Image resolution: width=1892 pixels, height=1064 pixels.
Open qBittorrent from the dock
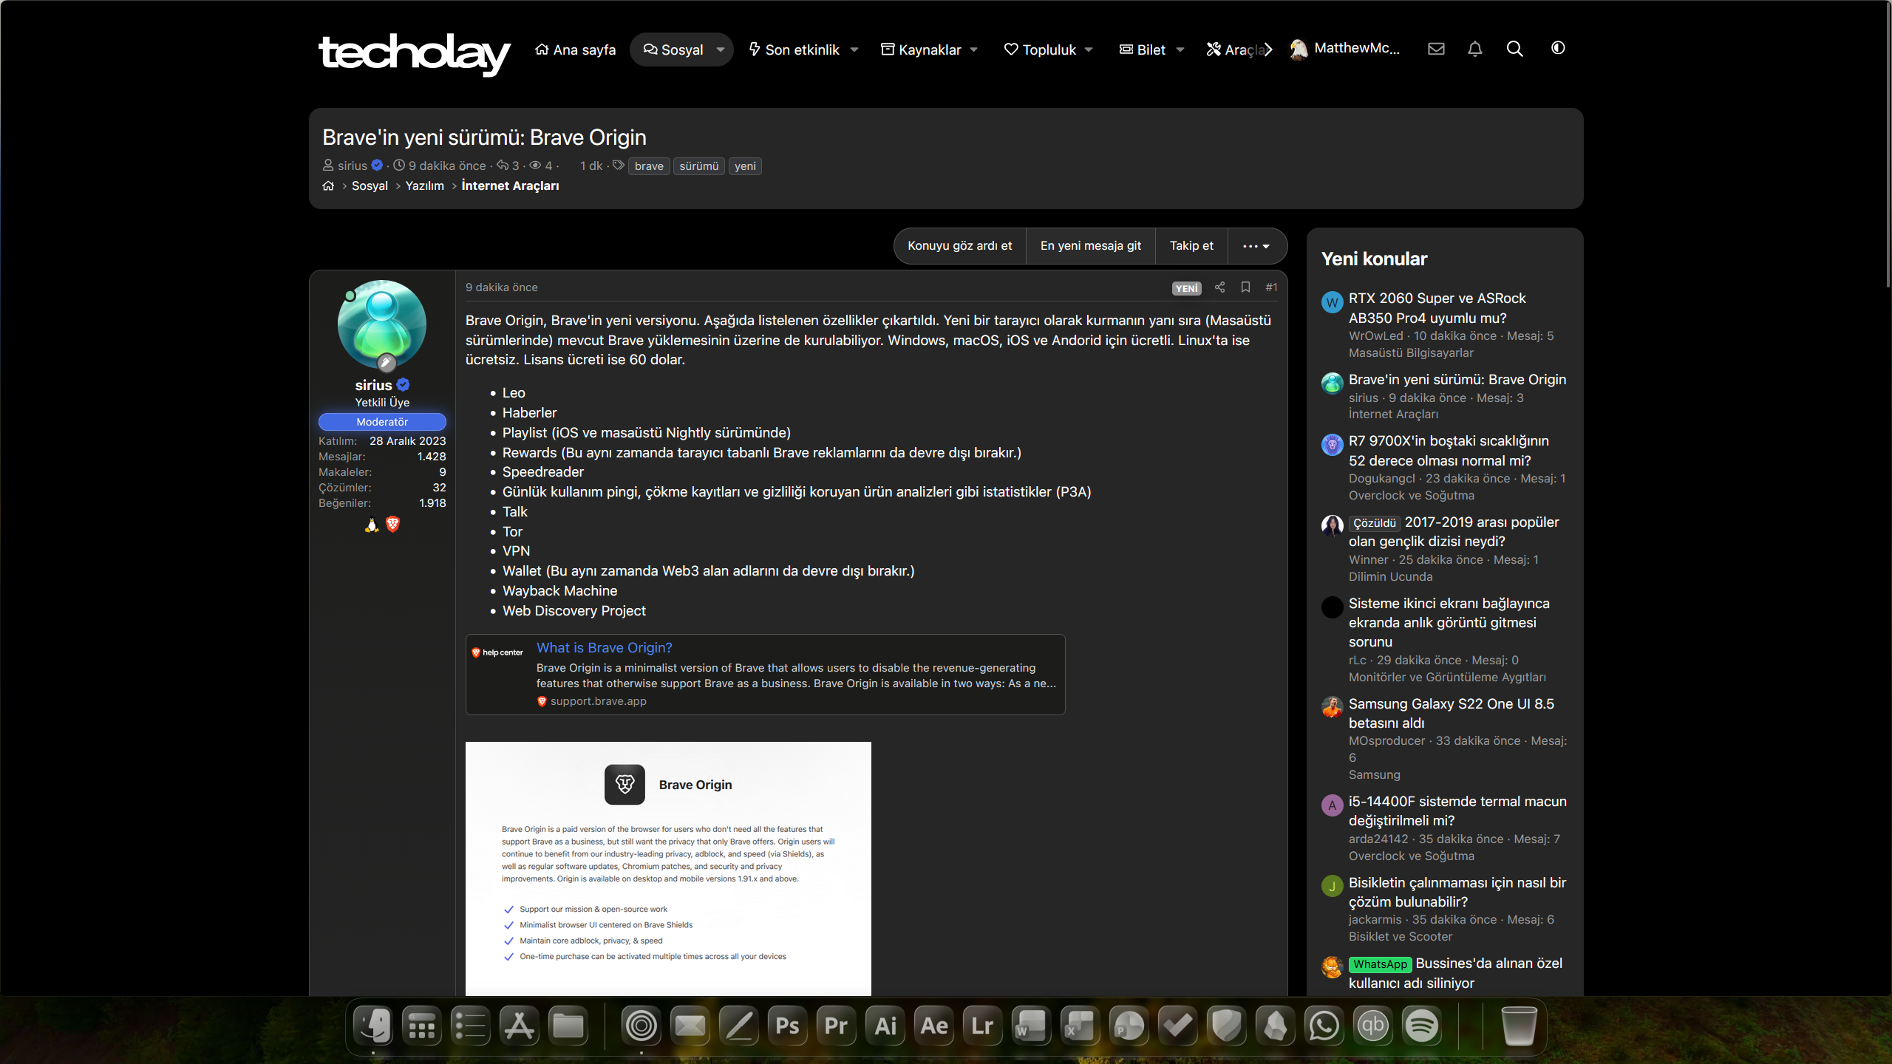1372,1026
